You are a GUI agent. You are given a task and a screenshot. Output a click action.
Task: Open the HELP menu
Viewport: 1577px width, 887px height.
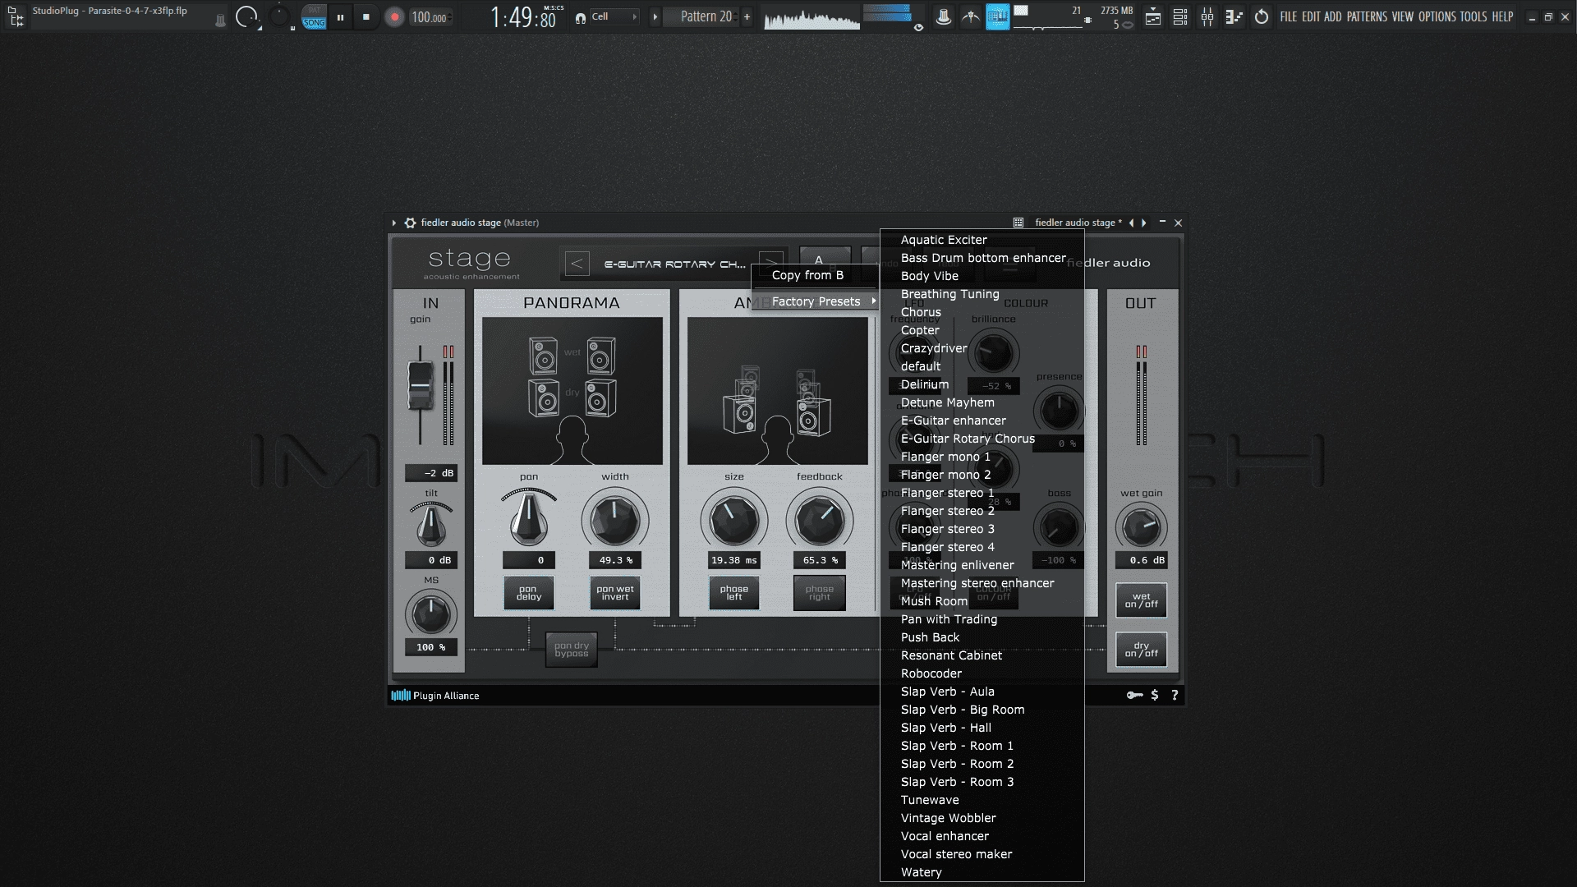[x=1502, y=16]
